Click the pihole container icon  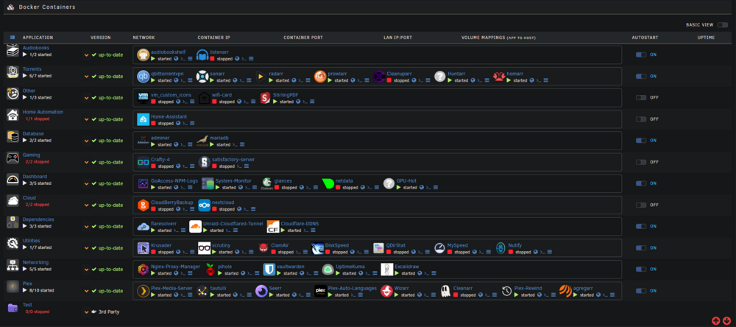coord(210,270)
